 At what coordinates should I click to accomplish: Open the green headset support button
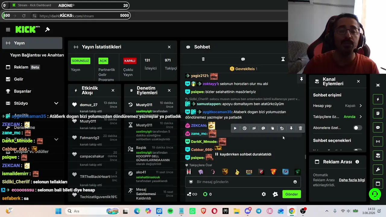(x=375, y=194)
